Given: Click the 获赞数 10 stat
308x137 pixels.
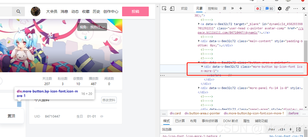Looking at the screenshot, I should click(78, 81).
